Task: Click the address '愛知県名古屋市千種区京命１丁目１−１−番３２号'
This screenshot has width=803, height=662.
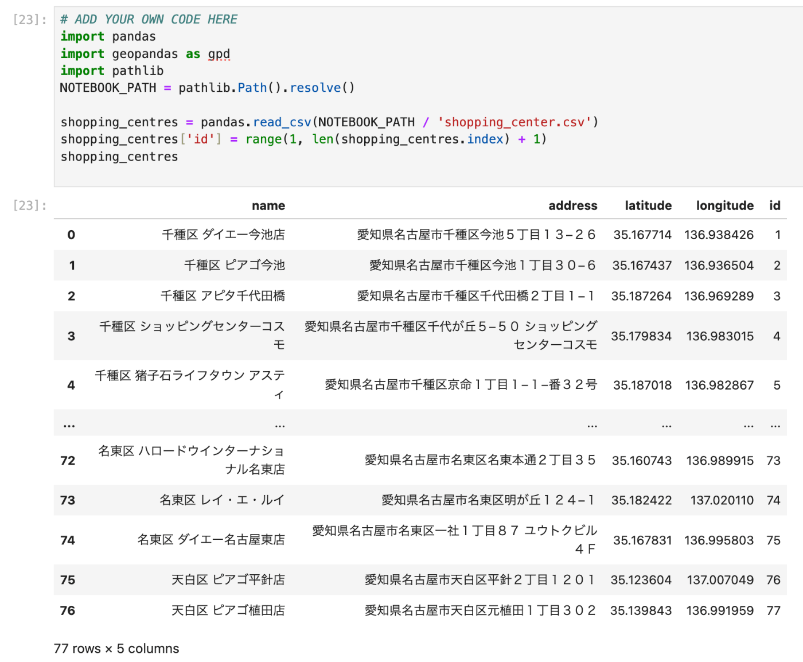Action: click(461, 385)
